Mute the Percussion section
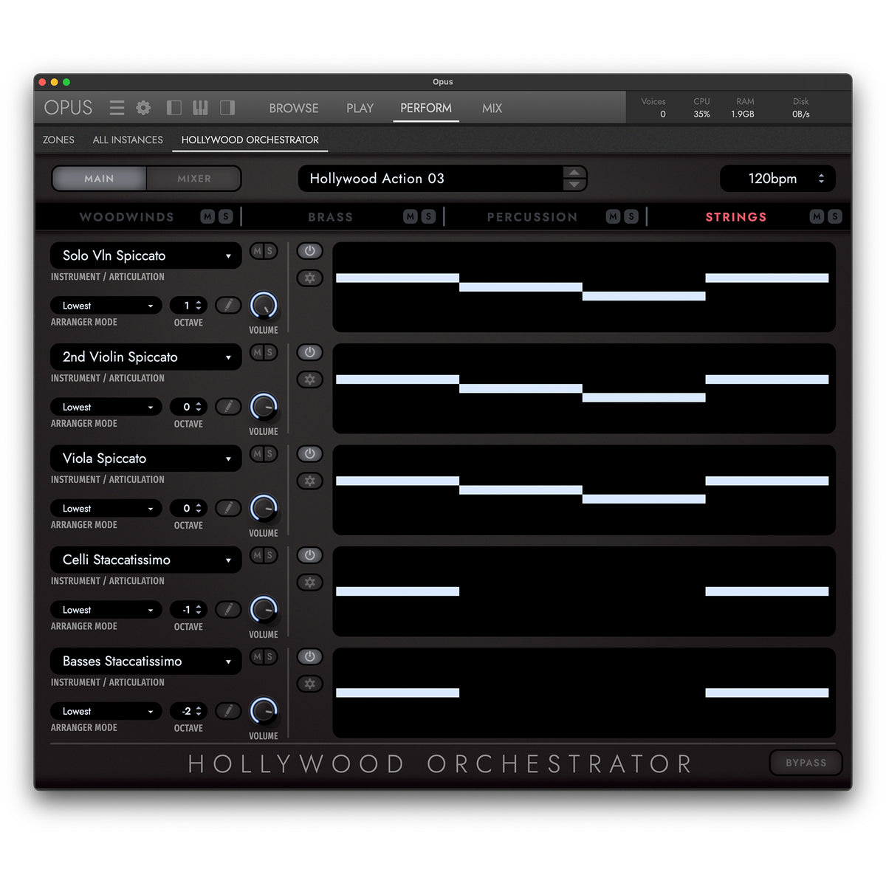The height and width of the screenshot is (886, 886). pos(613,216)
